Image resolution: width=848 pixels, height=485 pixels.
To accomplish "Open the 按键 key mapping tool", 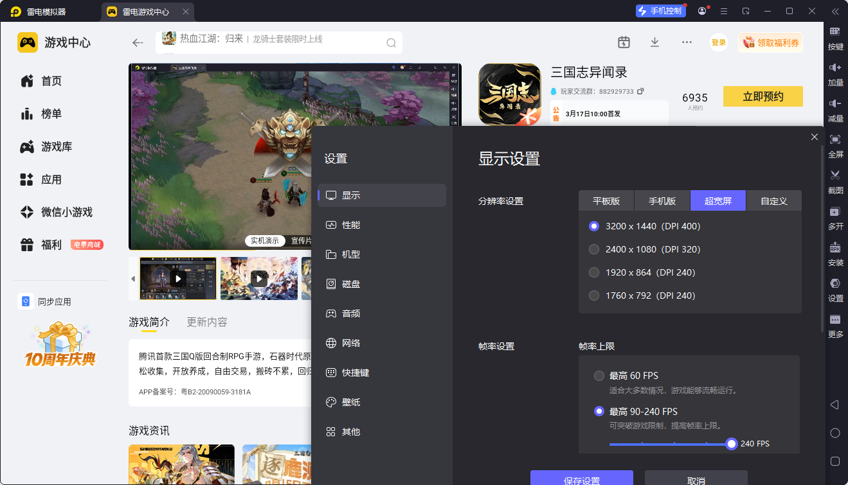I will [x=835, y=38].
